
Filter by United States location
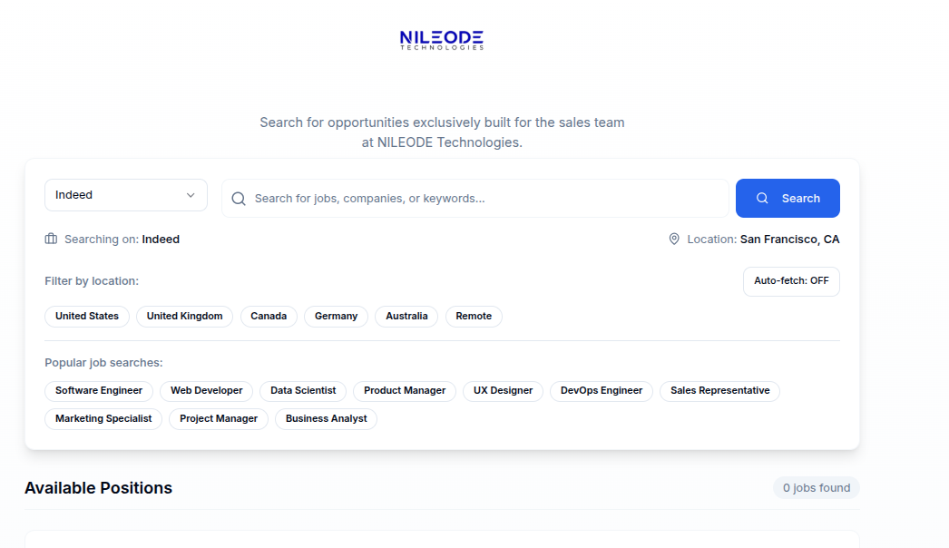87,316
